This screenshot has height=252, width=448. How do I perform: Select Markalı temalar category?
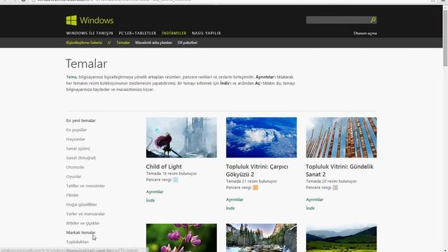point(80,232)
